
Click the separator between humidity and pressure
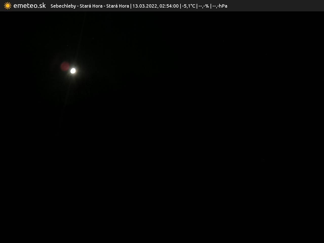point(211,6)
